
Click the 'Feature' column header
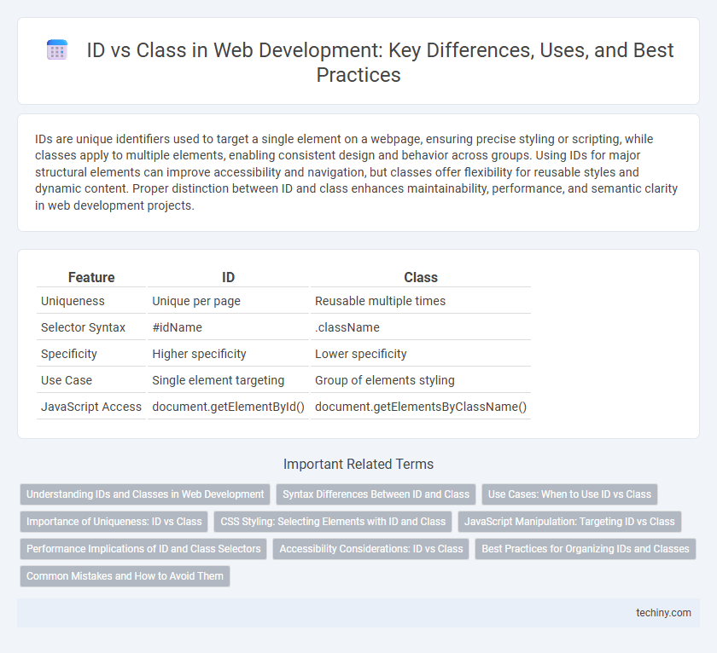[91, 277]
